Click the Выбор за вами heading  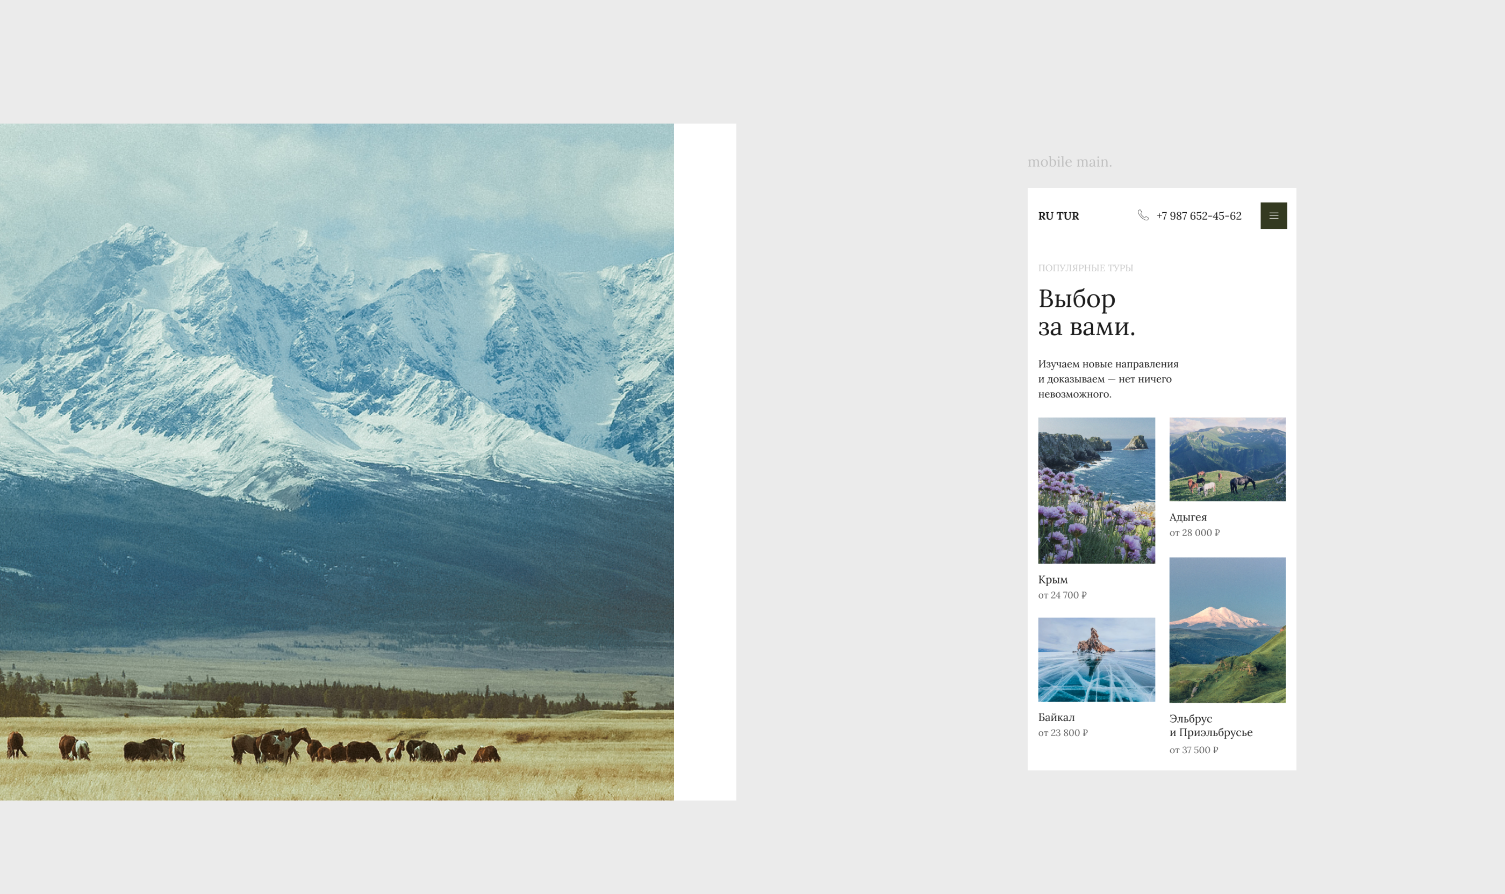[1087, 313]
